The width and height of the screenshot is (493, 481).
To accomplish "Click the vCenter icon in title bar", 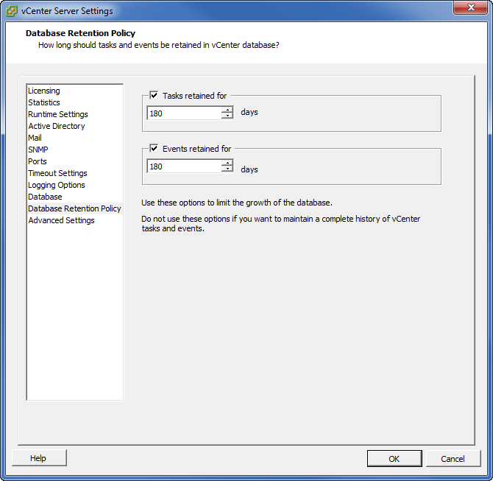I will coord(12,11).
